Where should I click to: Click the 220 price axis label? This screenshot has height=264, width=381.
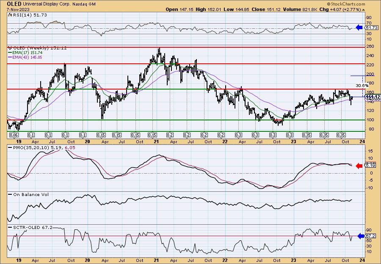370,65
